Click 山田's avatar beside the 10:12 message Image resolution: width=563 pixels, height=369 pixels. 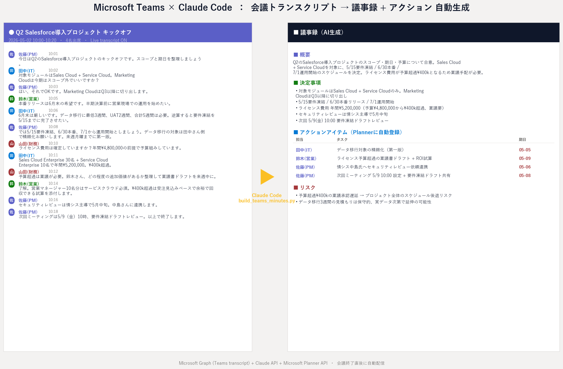12,172
